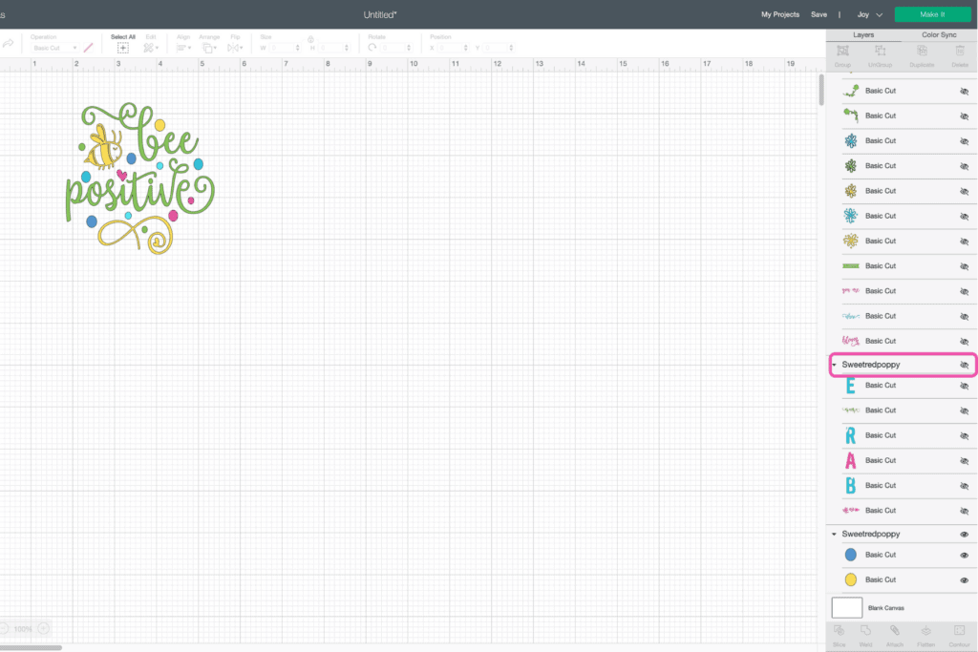Click the Redo arrow icon
Image resolution: width=978 pixels, height=652 pixels.
(x=8, y=44)
